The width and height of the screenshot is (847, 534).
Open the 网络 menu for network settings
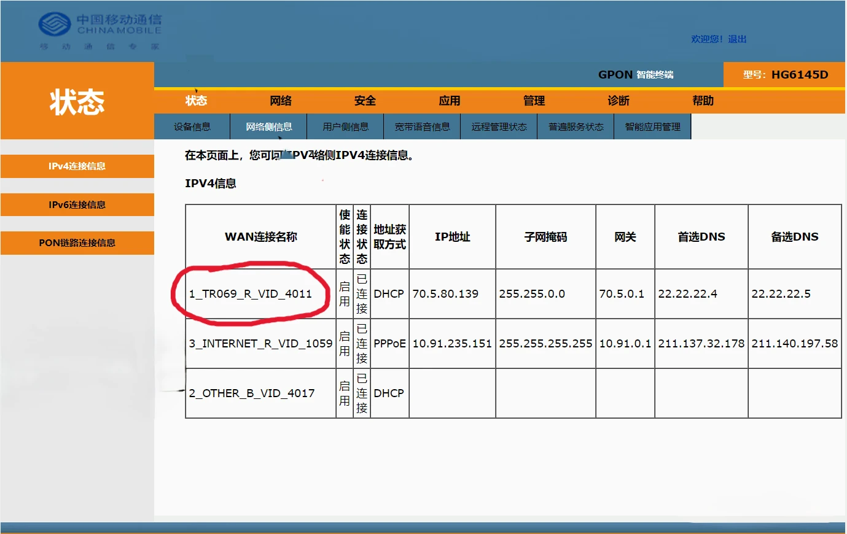(281, 100)
